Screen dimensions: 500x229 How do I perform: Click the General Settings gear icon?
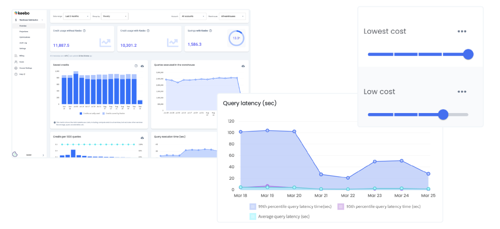16,68
